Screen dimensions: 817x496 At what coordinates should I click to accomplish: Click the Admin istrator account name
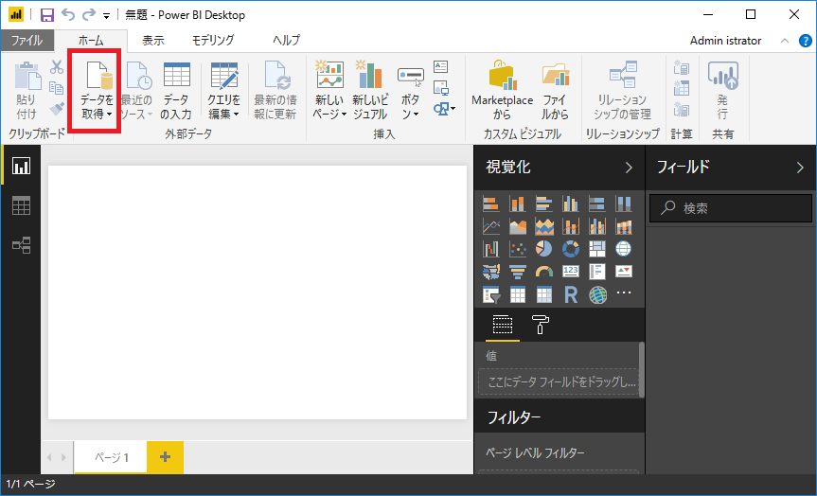[725, 41]
